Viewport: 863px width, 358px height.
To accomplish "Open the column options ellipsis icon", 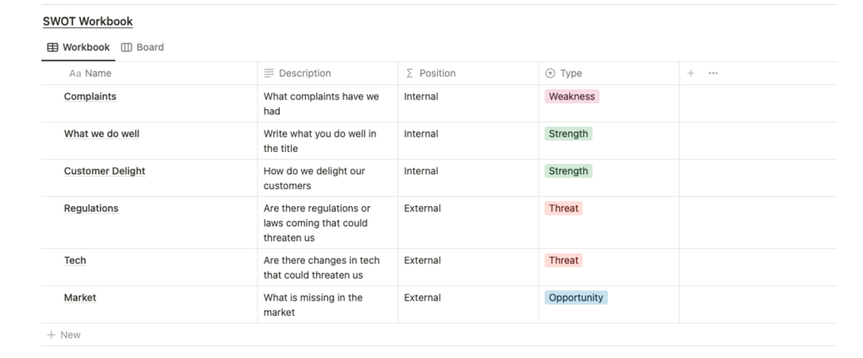I will pos(713,74).
